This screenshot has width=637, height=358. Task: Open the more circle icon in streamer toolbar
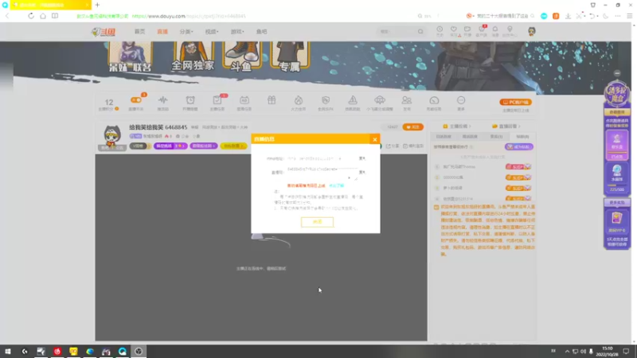pyautogui.click(x=461, y=100)
